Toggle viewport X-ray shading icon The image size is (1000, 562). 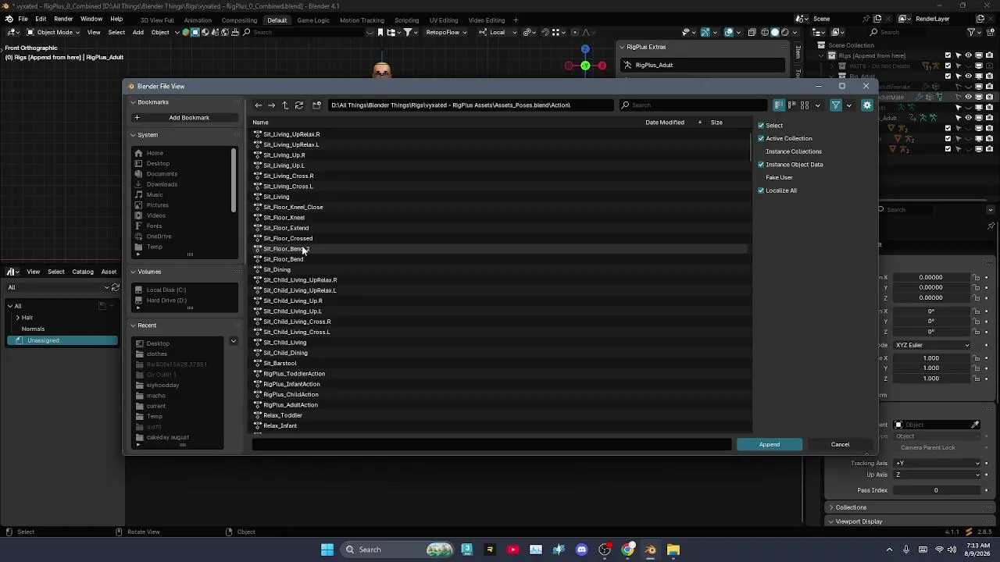click(752, 32)
